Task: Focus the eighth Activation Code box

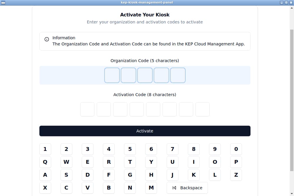Action: click(x=203, y=109)
